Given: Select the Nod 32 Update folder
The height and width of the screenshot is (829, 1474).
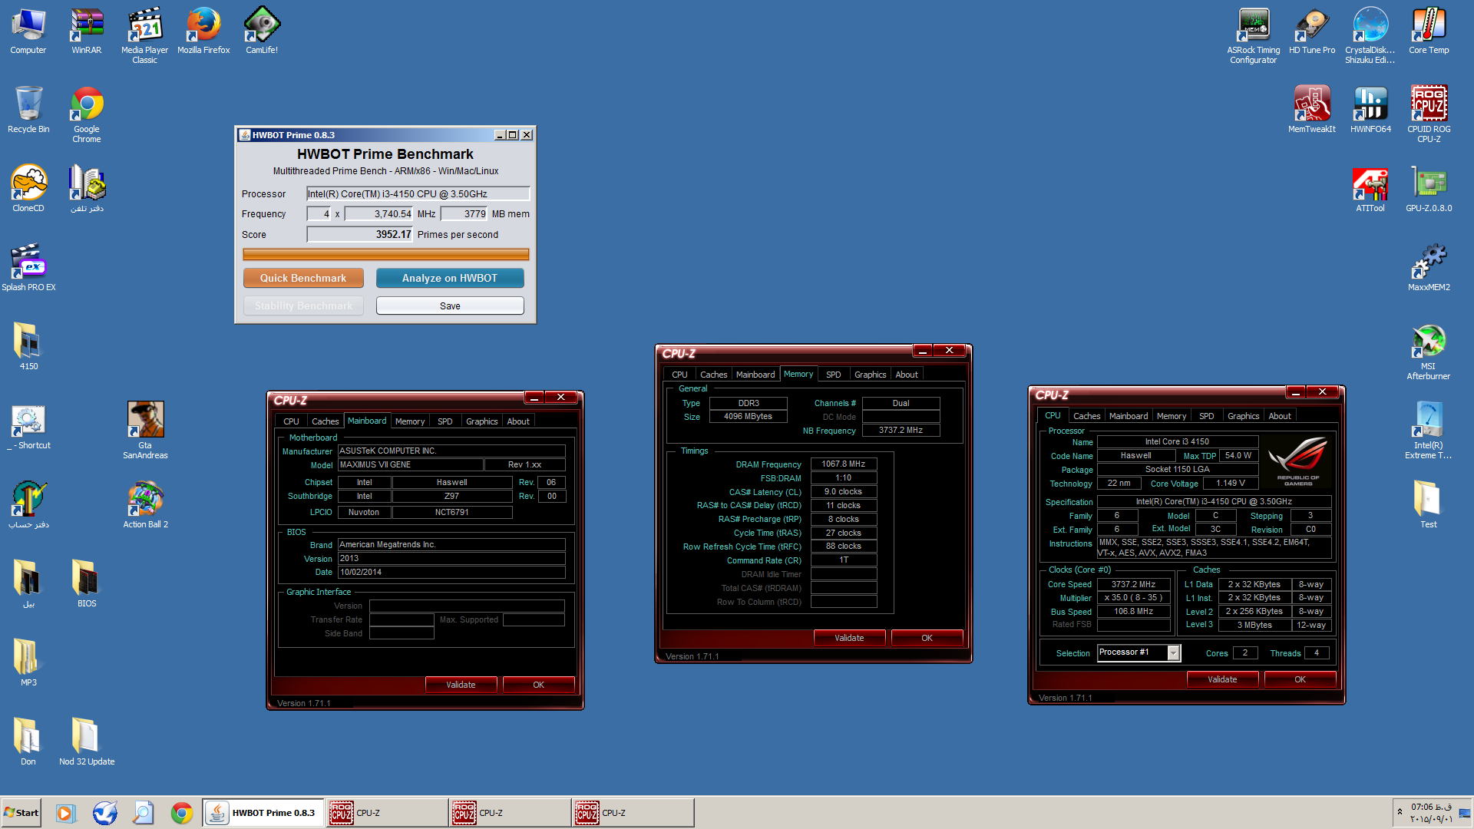Looking at the screenshot, I should [87, 742].
